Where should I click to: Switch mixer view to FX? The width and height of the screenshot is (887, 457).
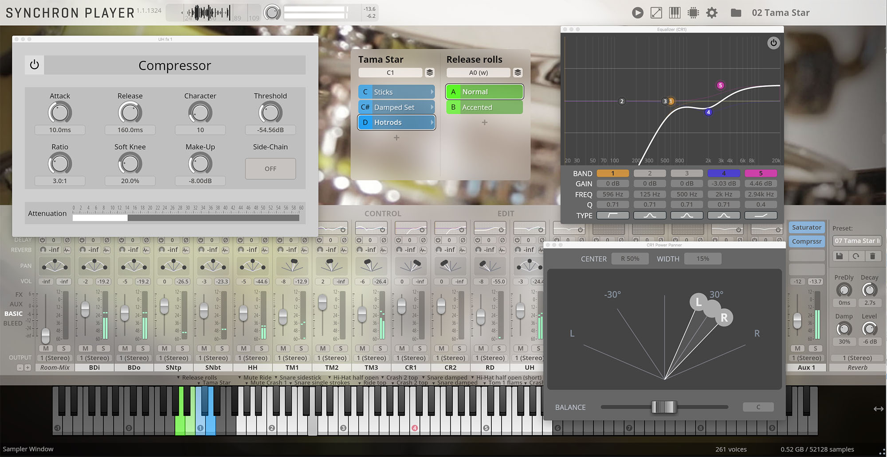click(x=19, y=294)
